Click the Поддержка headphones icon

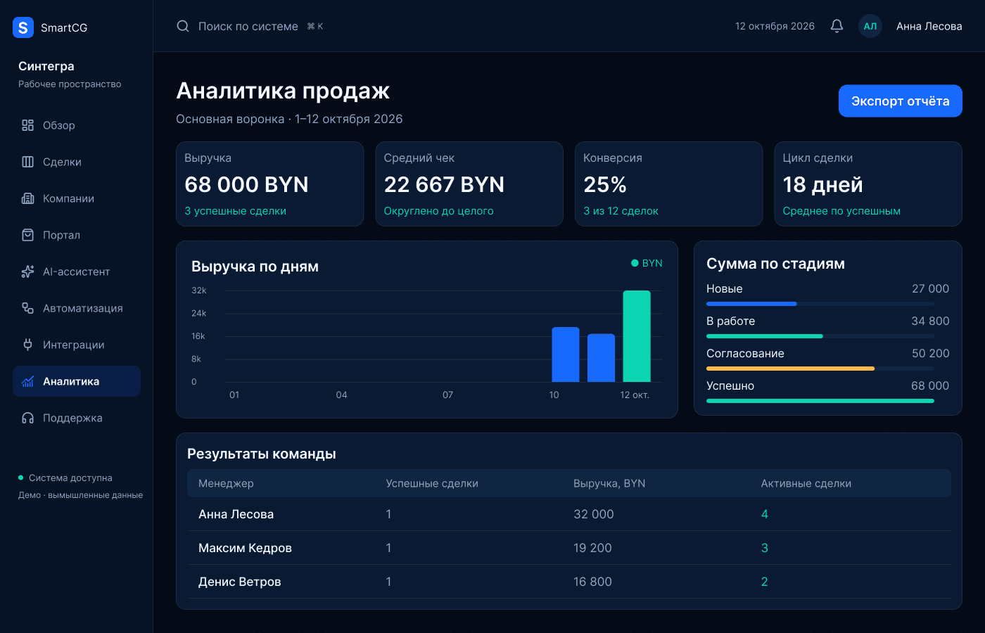pos(27,418)
